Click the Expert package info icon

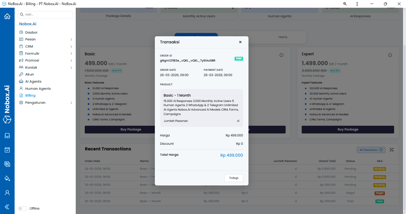[x=390, y=55]
